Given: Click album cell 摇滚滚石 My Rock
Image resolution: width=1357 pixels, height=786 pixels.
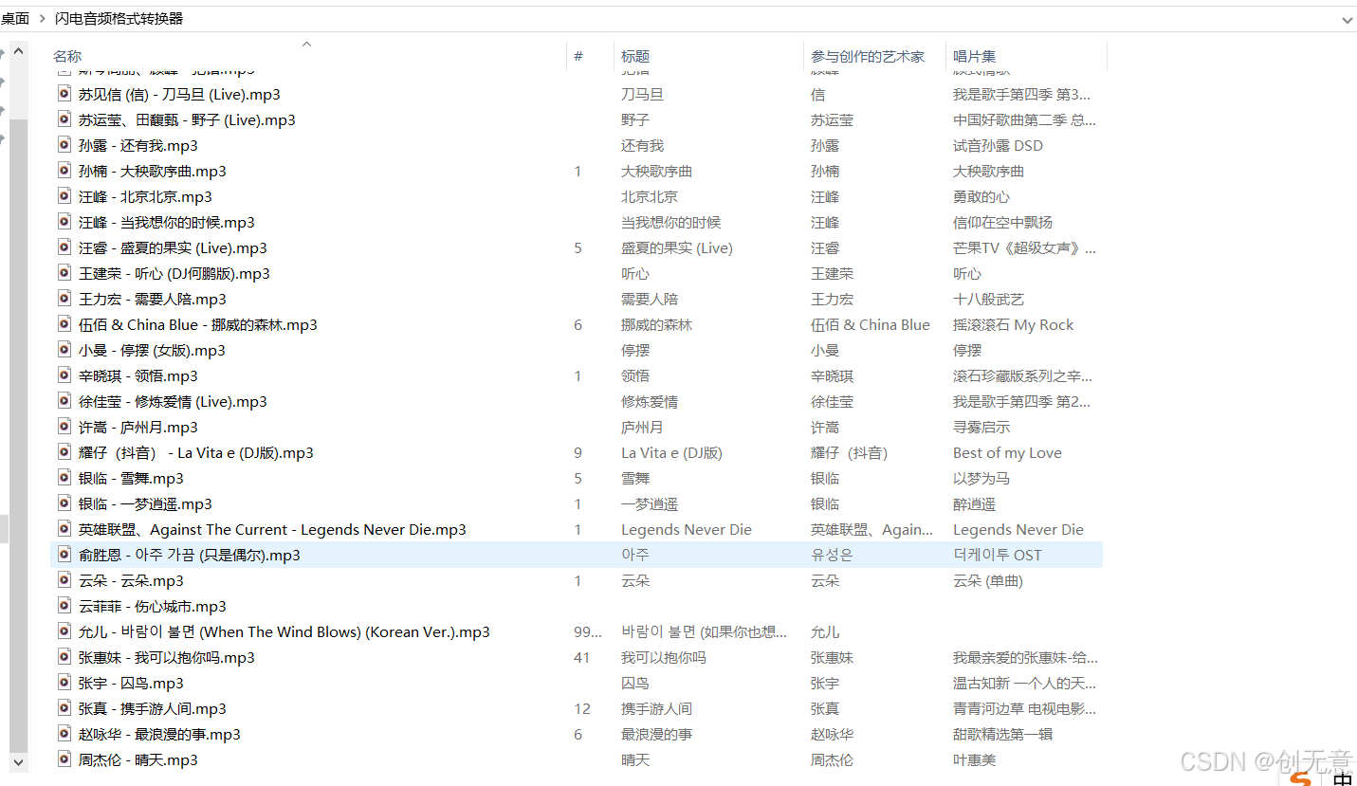Looking at the screenshot, I should click(1014, 324).
